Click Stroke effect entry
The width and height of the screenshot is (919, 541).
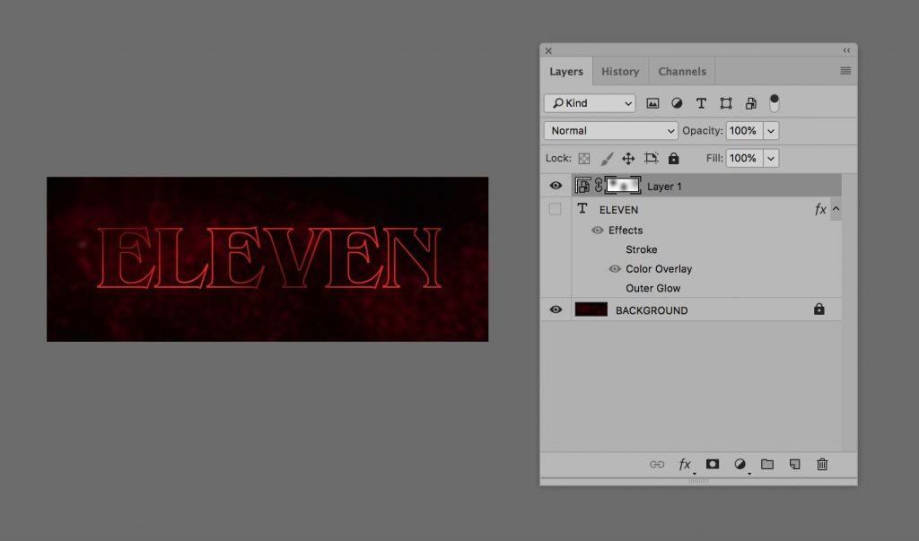[641, 249]
